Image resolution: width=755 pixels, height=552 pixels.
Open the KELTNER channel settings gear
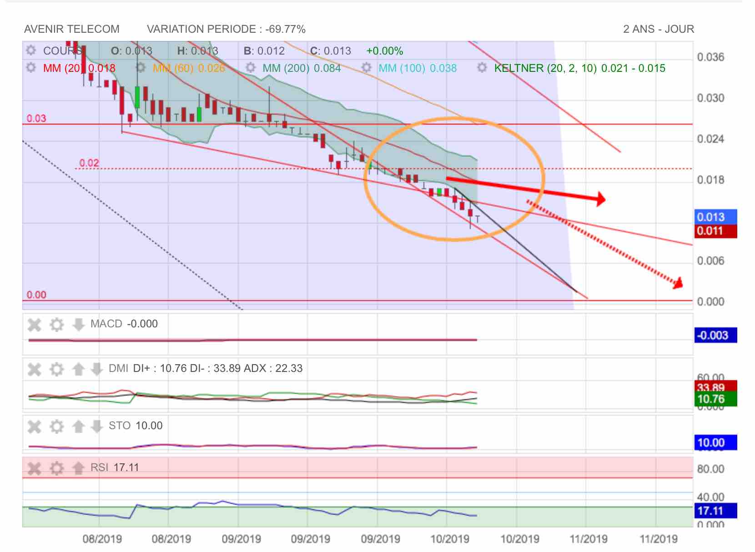click(482, 68)
